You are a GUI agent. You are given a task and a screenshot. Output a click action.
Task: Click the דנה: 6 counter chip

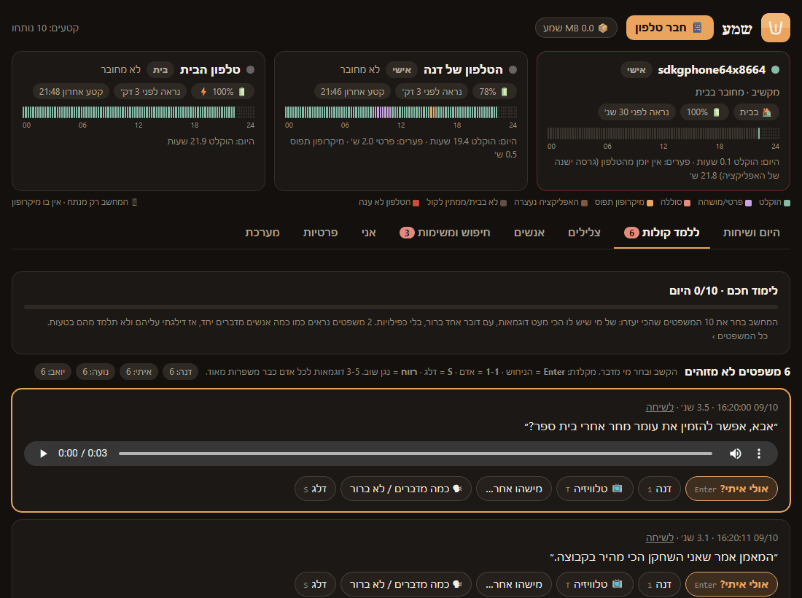click(181, 372)
